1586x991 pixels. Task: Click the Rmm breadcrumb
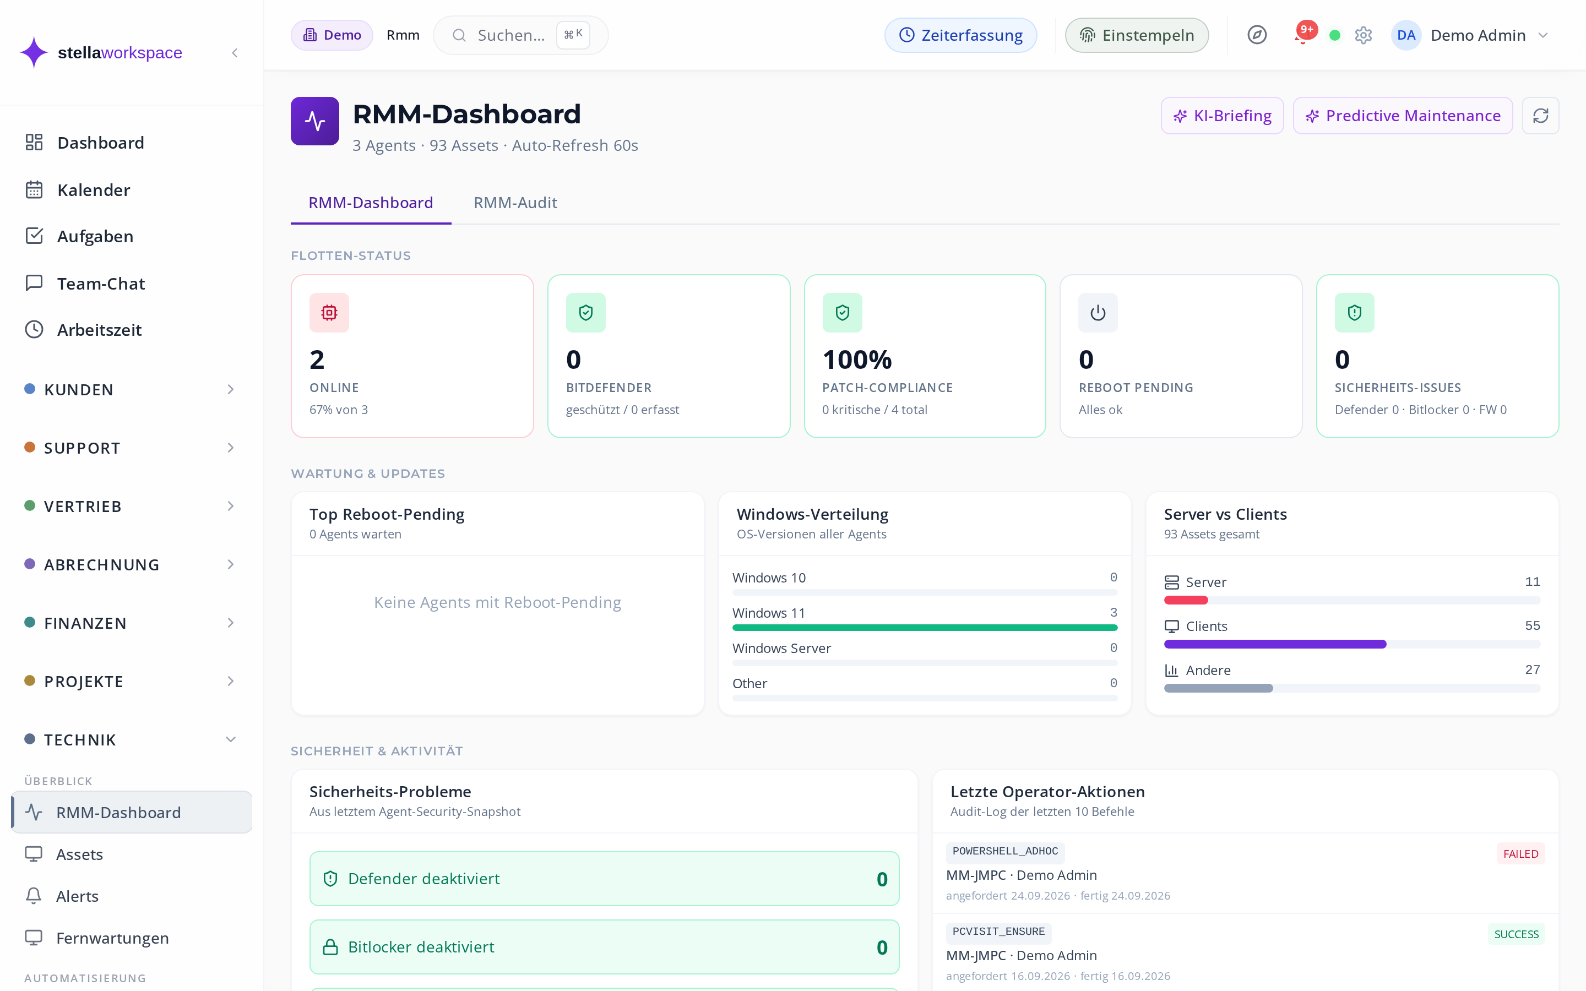403,35
